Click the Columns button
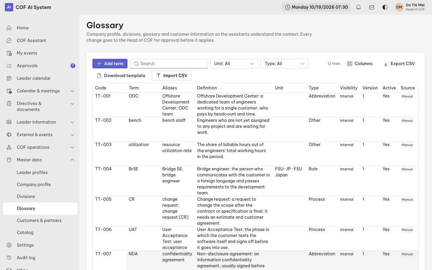The width and height of the screenshot is (432, 270). click(x=360, y=64)
